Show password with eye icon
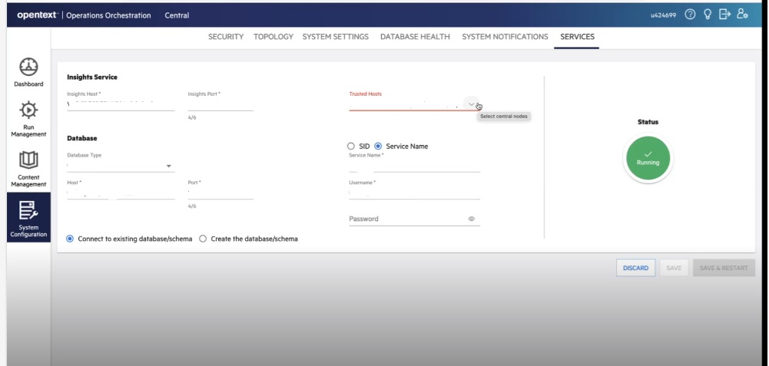769x366 pixels. click(x=471, y=219)
